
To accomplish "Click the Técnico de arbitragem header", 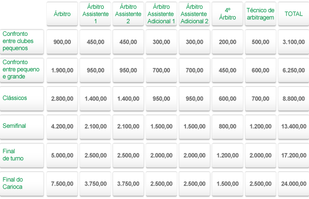I will click(260, 14).
